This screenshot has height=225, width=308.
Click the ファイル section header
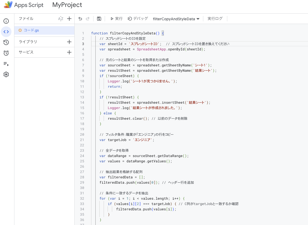coord(26,19)
